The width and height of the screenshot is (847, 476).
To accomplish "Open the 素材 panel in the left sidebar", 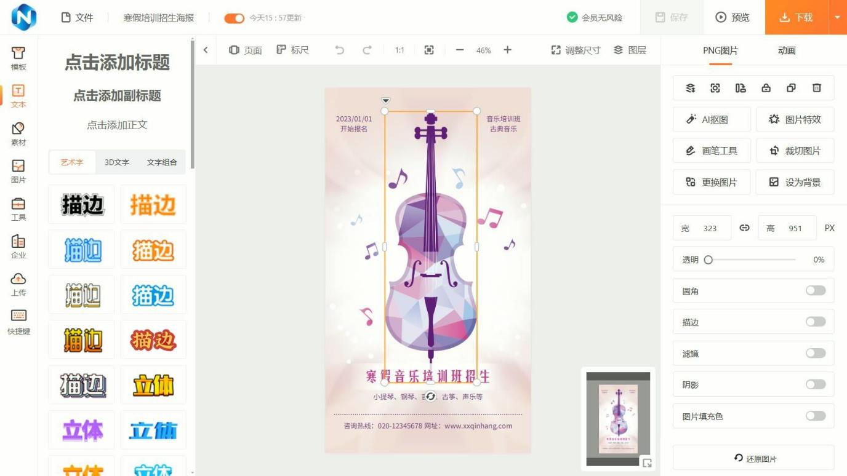I will [18, 133].
